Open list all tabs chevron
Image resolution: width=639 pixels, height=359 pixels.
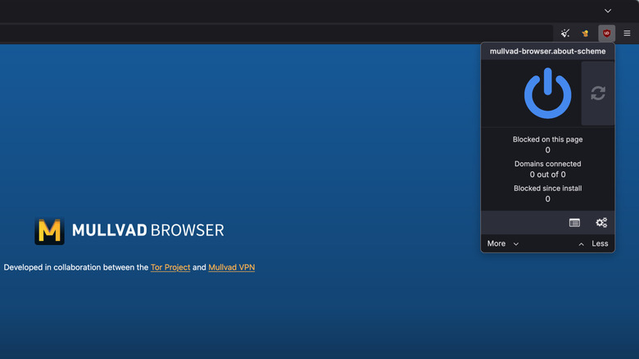(608, 11)
